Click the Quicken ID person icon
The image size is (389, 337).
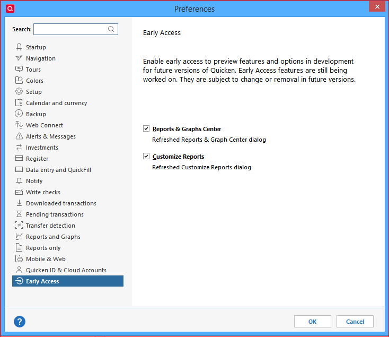[19, 270]
